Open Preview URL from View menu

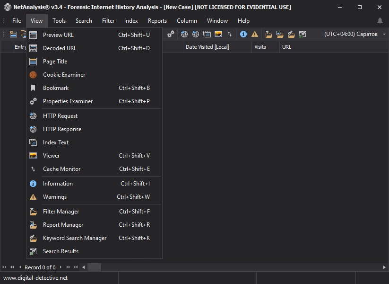94,35
